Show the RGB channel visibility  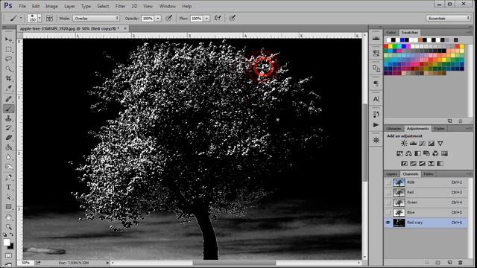(x=388, y=182)
